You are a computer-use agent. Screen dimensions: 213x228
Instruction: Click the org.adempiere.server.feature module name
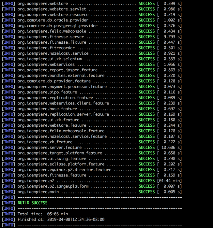tap(49, 147)
